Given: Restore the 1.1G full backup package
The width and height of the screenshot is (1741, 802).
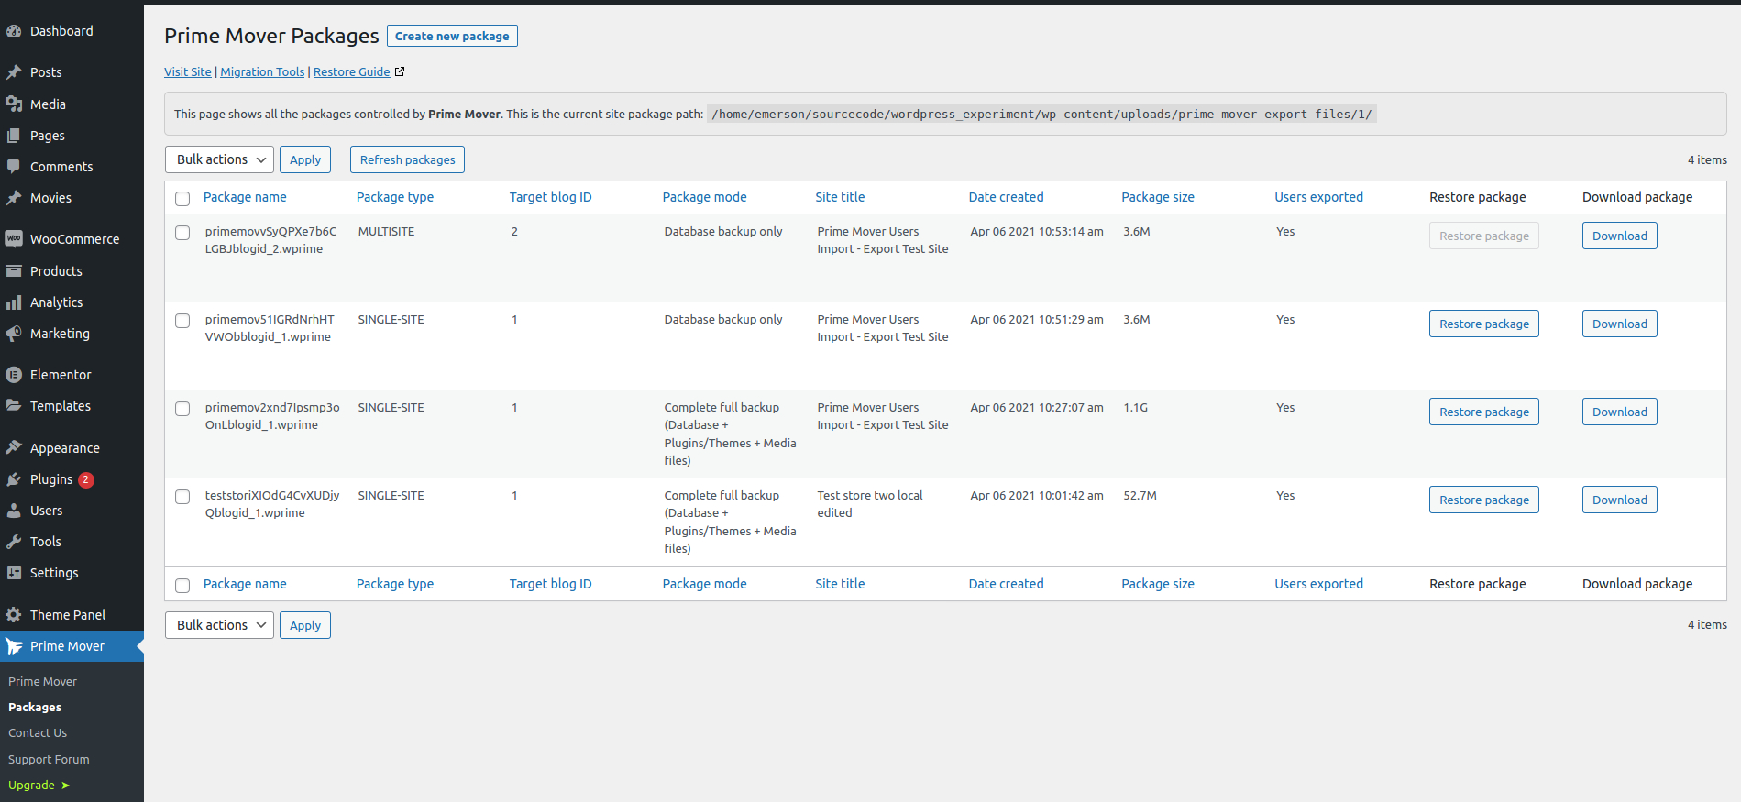Looking at the screenshot, I should [x=1484, y=412].
